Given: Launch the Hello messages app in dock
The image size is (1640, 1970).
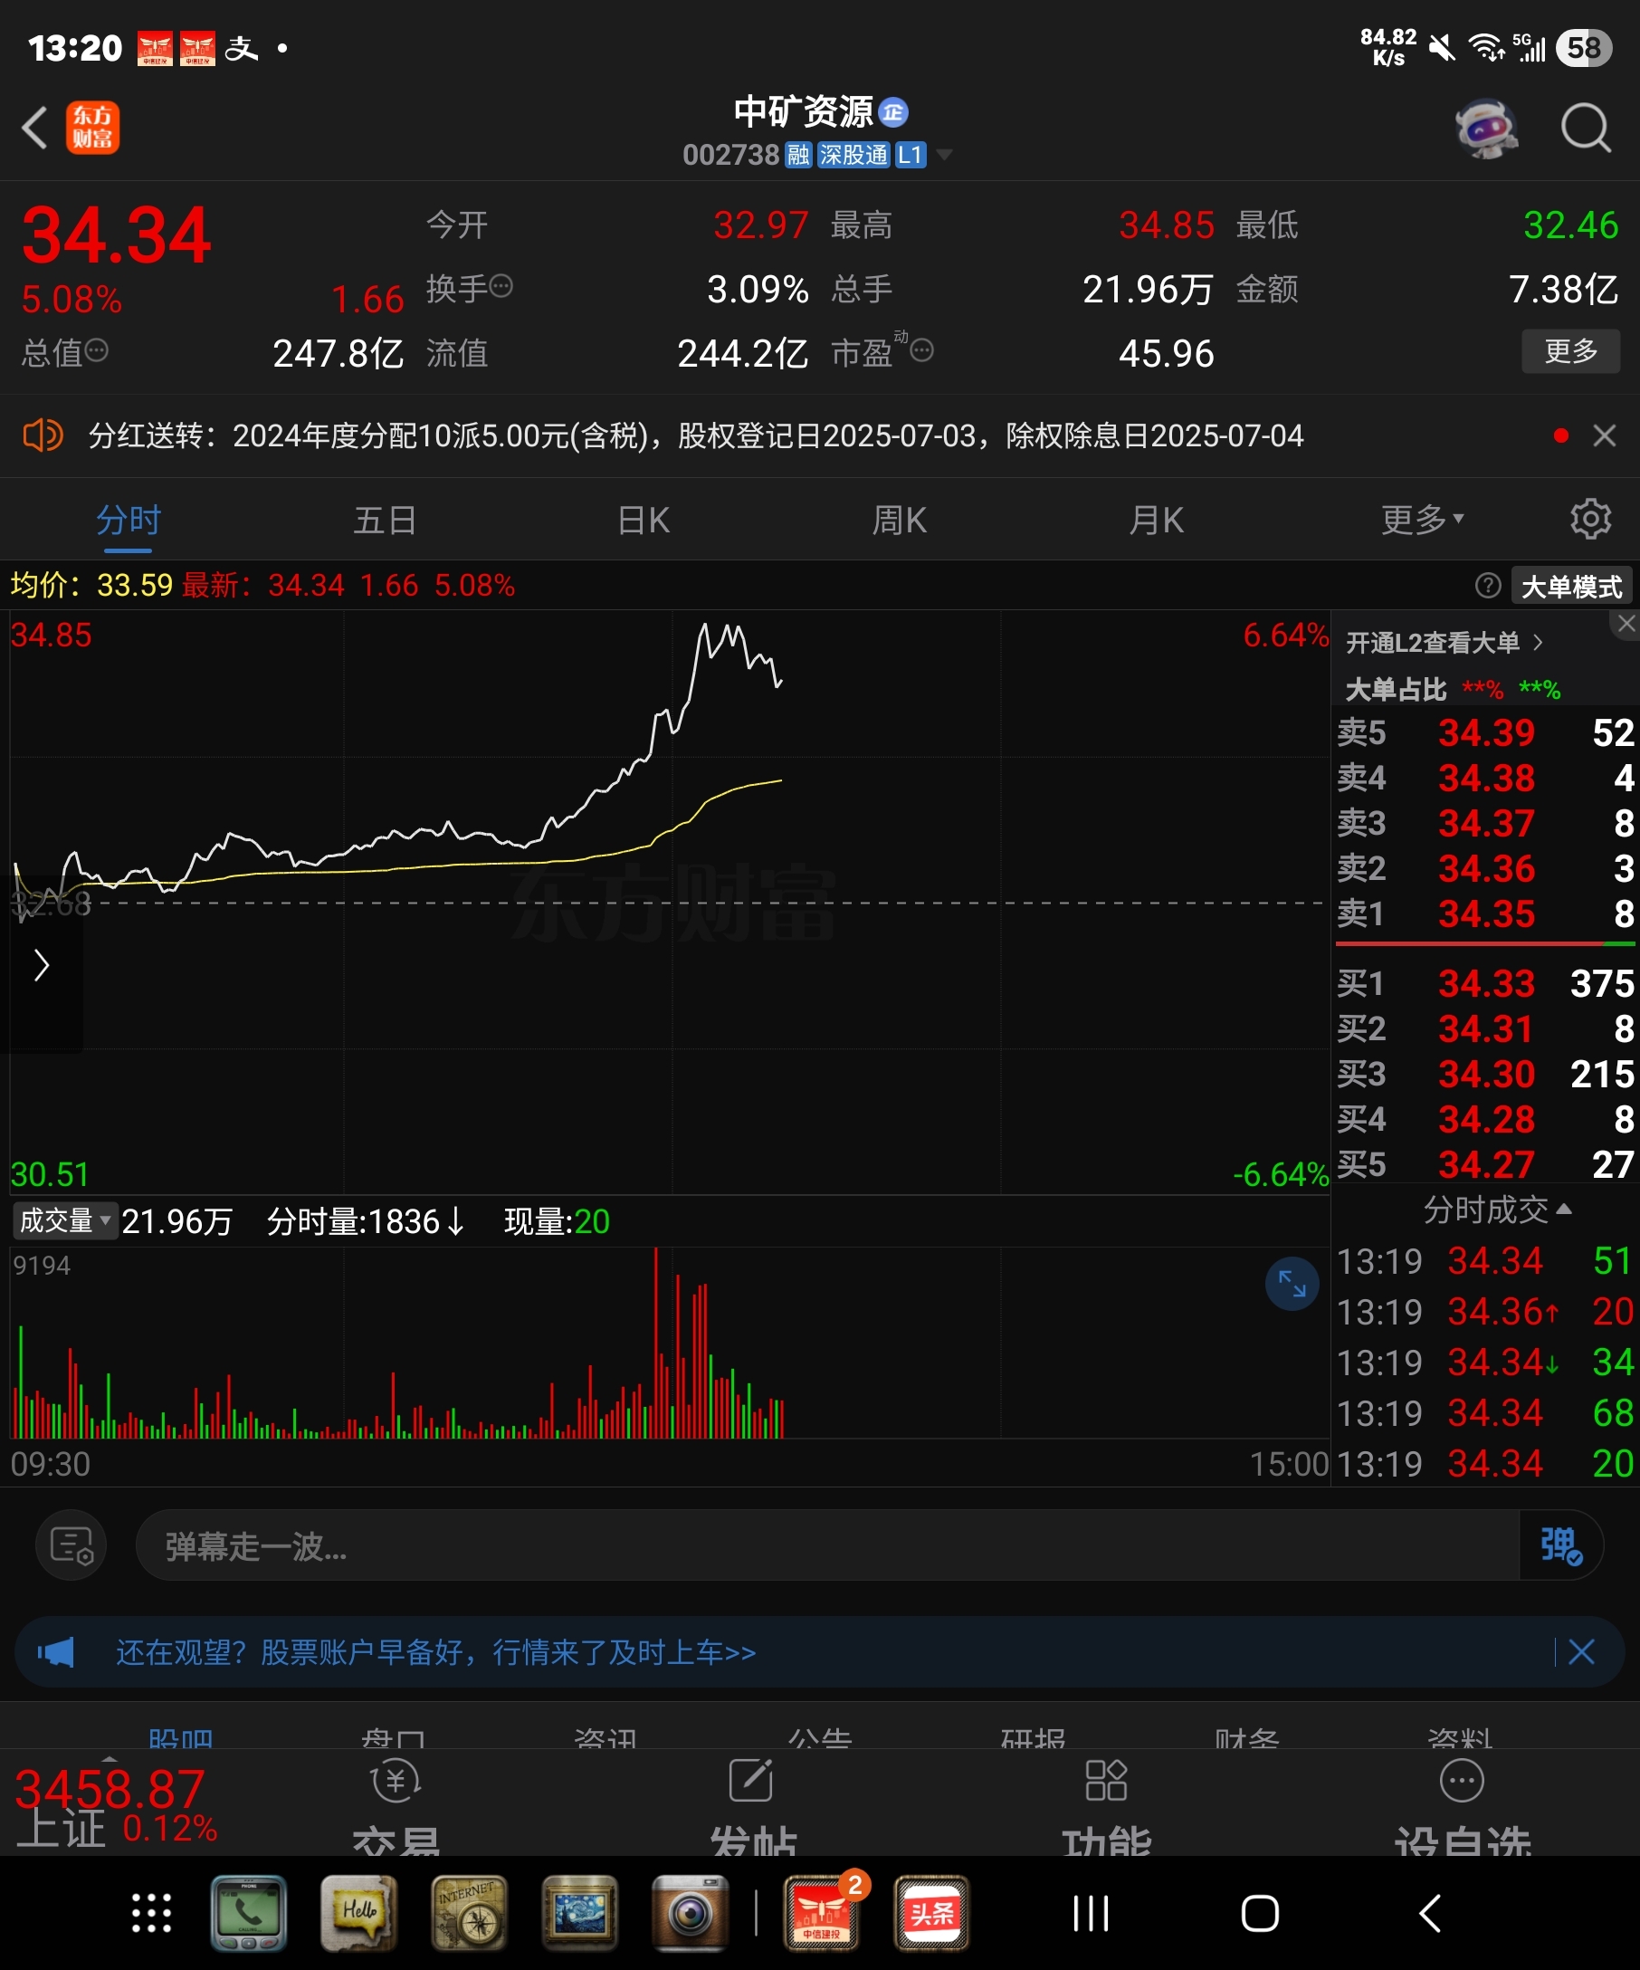Looking at the screenshot, I should [358, 1914].
